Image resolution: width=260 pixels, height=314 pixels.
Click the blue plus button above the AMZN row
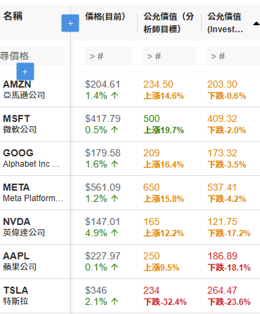pyautogui.click(x=25, y=71)
